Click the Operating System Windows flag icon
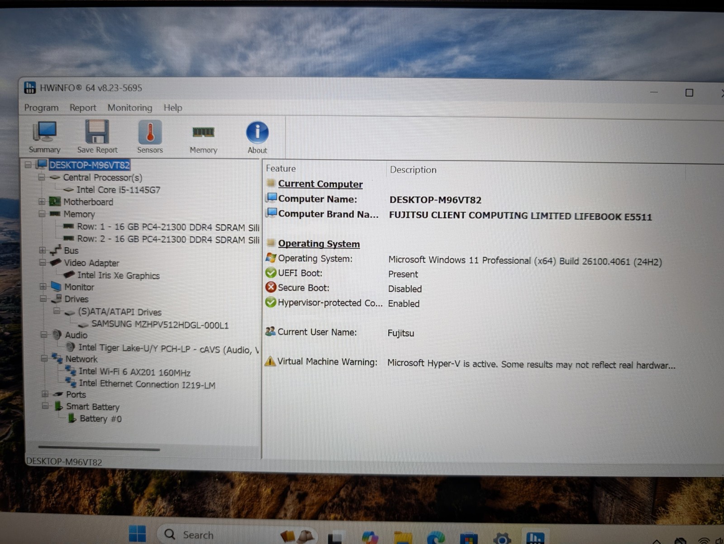The image size is (724, 544). [271, 258]
